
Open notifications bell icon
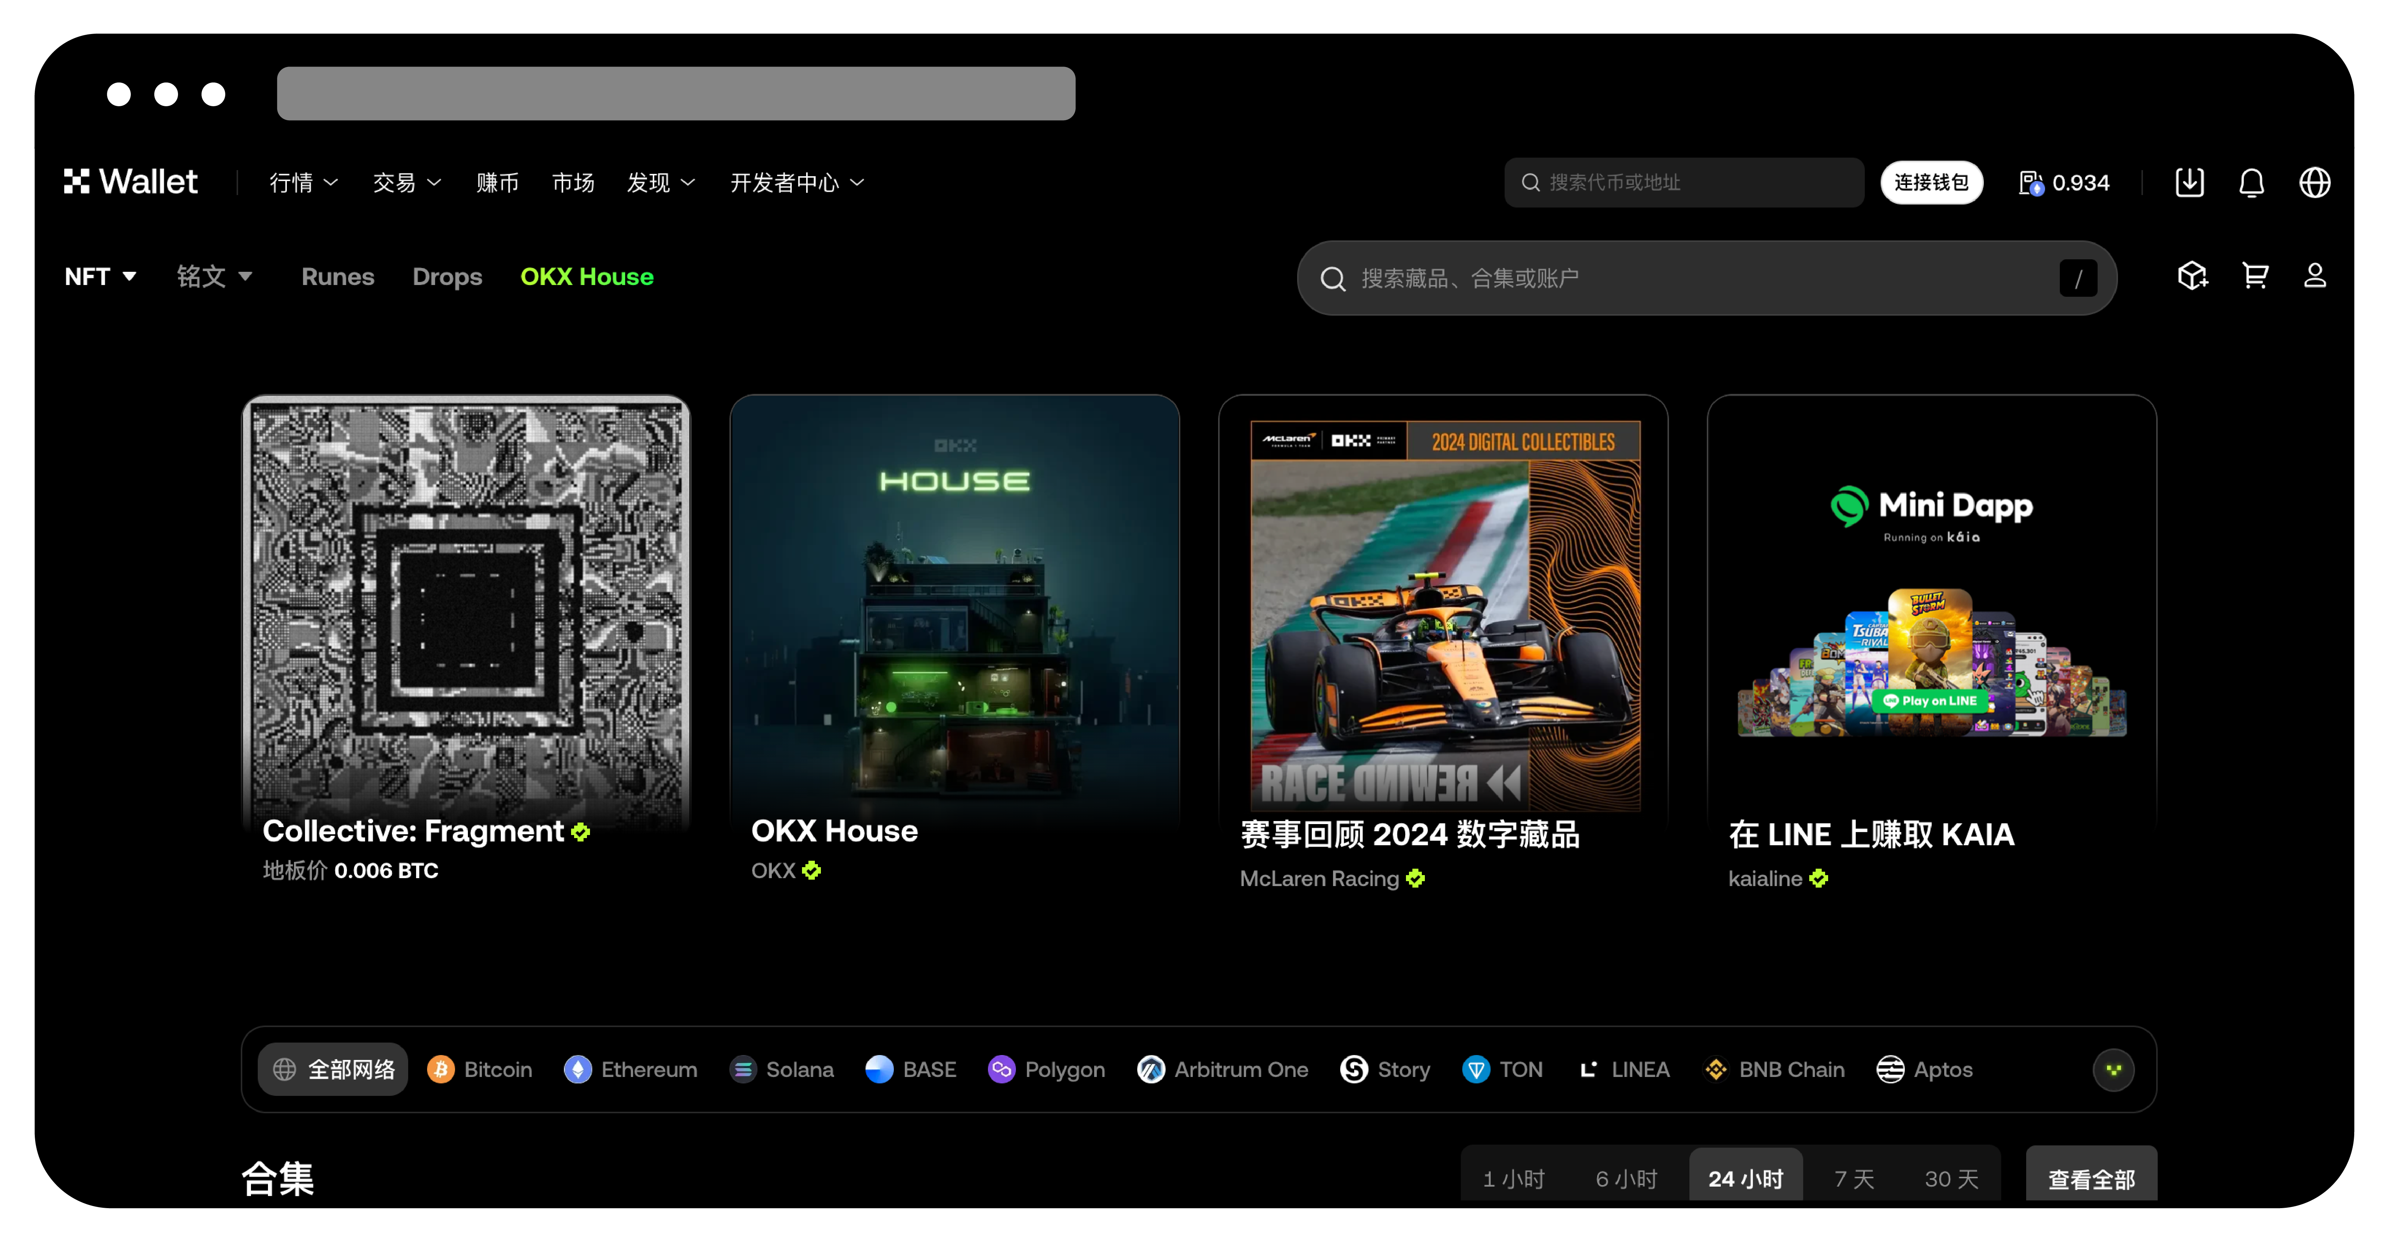click(x=2252, y=182)
